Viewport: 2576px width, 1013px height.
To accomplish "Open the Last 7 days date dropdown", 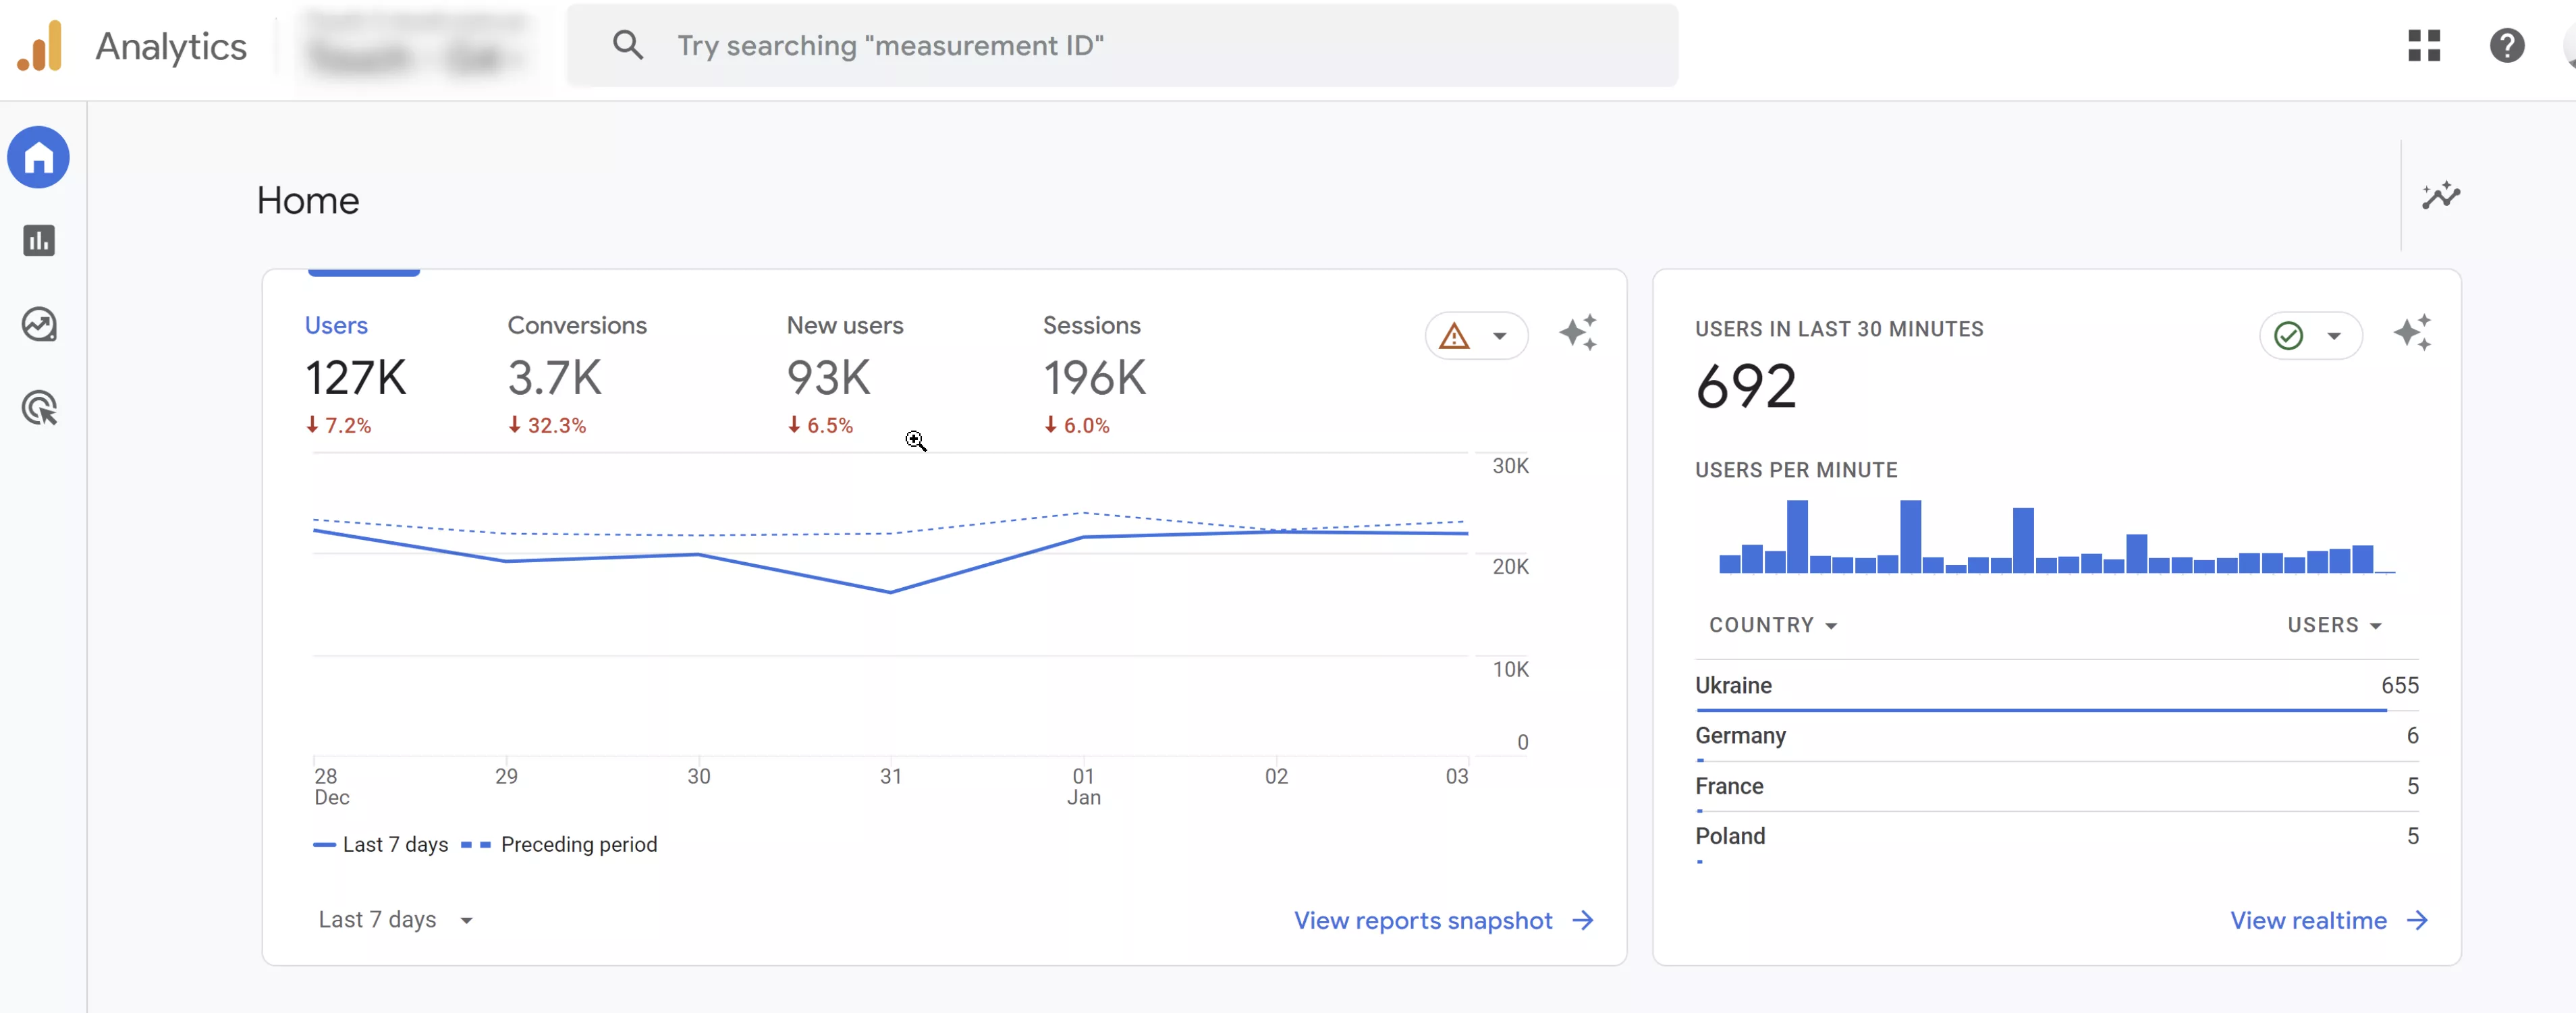I will pyautogui.click(x=396, y=919).
